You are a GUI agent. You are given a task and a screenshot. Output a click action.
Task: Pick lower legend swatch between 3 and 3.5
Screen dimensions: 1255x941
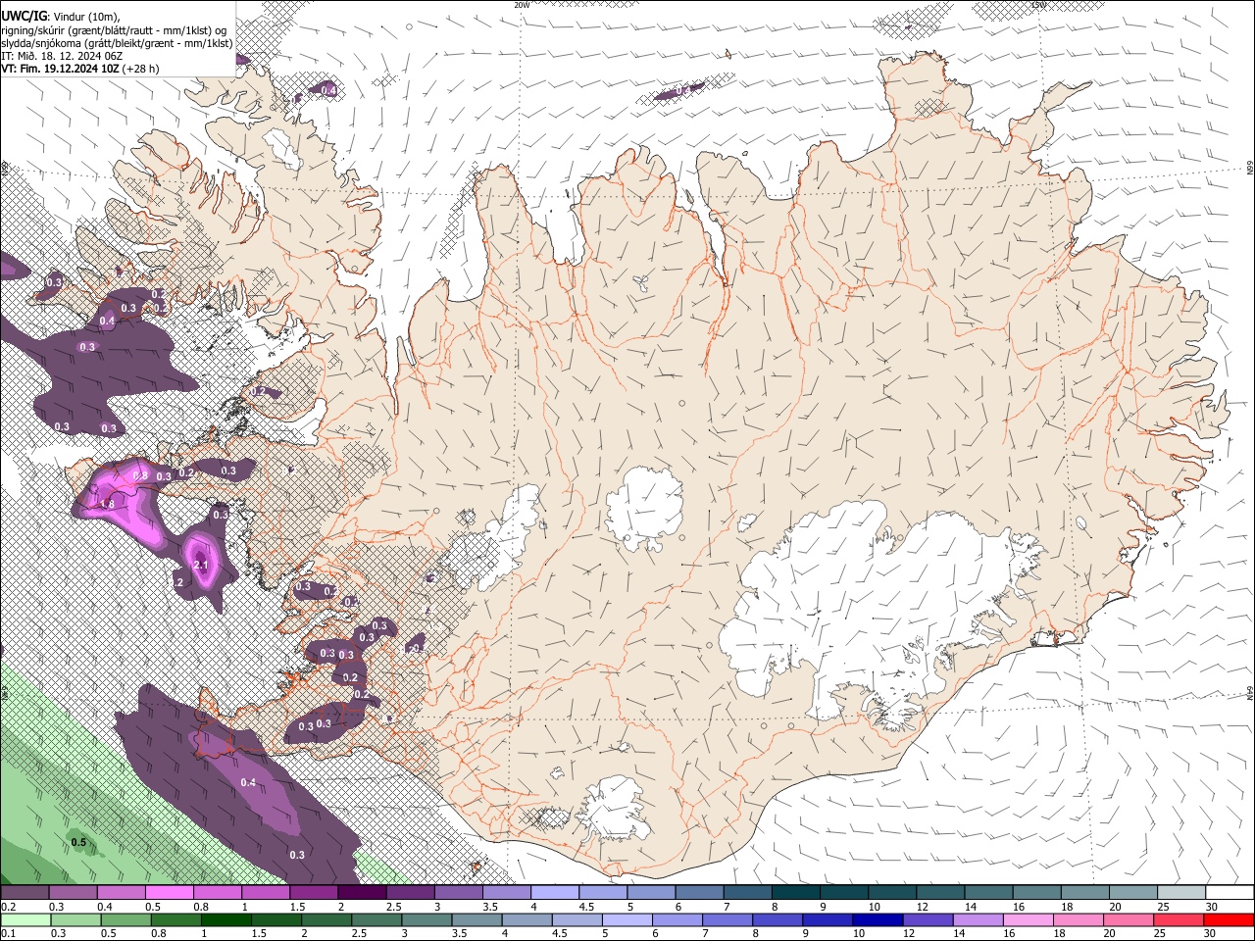tap(427, 920)
